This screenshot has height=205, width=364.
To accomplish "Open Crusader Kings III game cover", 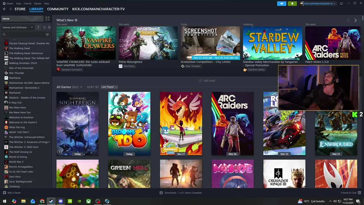I will click(x=284, y=174).
